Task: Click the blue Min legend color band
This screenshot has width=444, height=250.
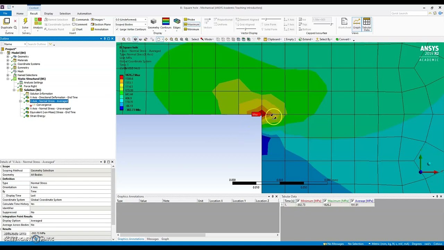Action: pos(121,108)
